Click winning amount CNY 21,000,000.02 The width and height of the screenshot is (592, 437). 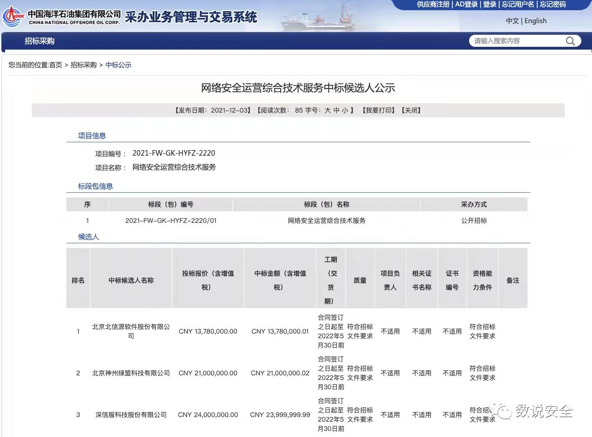[280, 373]
